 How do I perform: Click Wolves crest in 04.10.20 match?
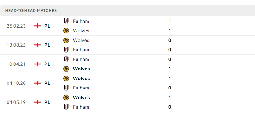[66, 79]
